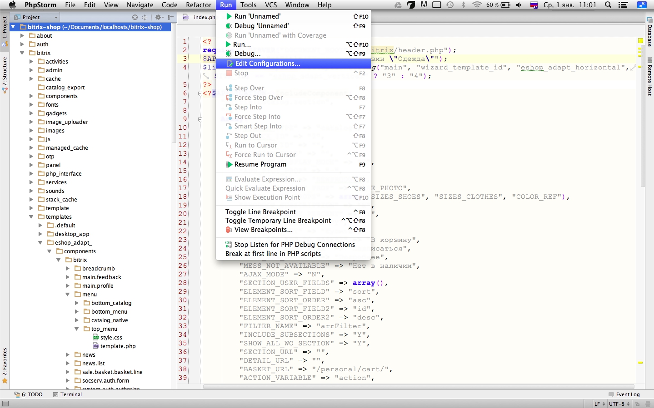This screenshot has height=408, width=654.
Task: Open View Breakpoints… menu entry
Action: pos(293,230)
